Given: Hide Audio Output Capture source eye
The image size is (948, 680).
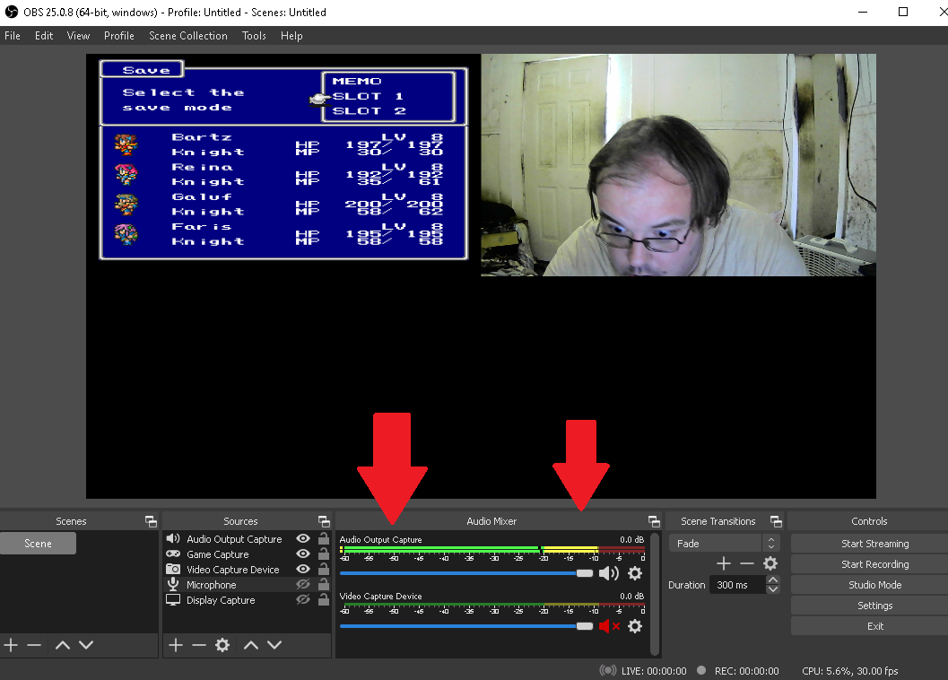Looking at the screenshot, I should click(303, 538).
